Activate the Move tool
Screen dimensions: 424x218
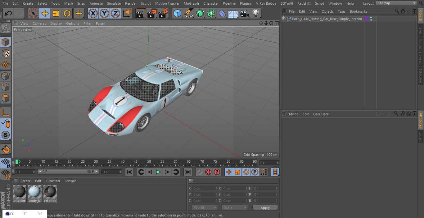[x=44, y=13]
